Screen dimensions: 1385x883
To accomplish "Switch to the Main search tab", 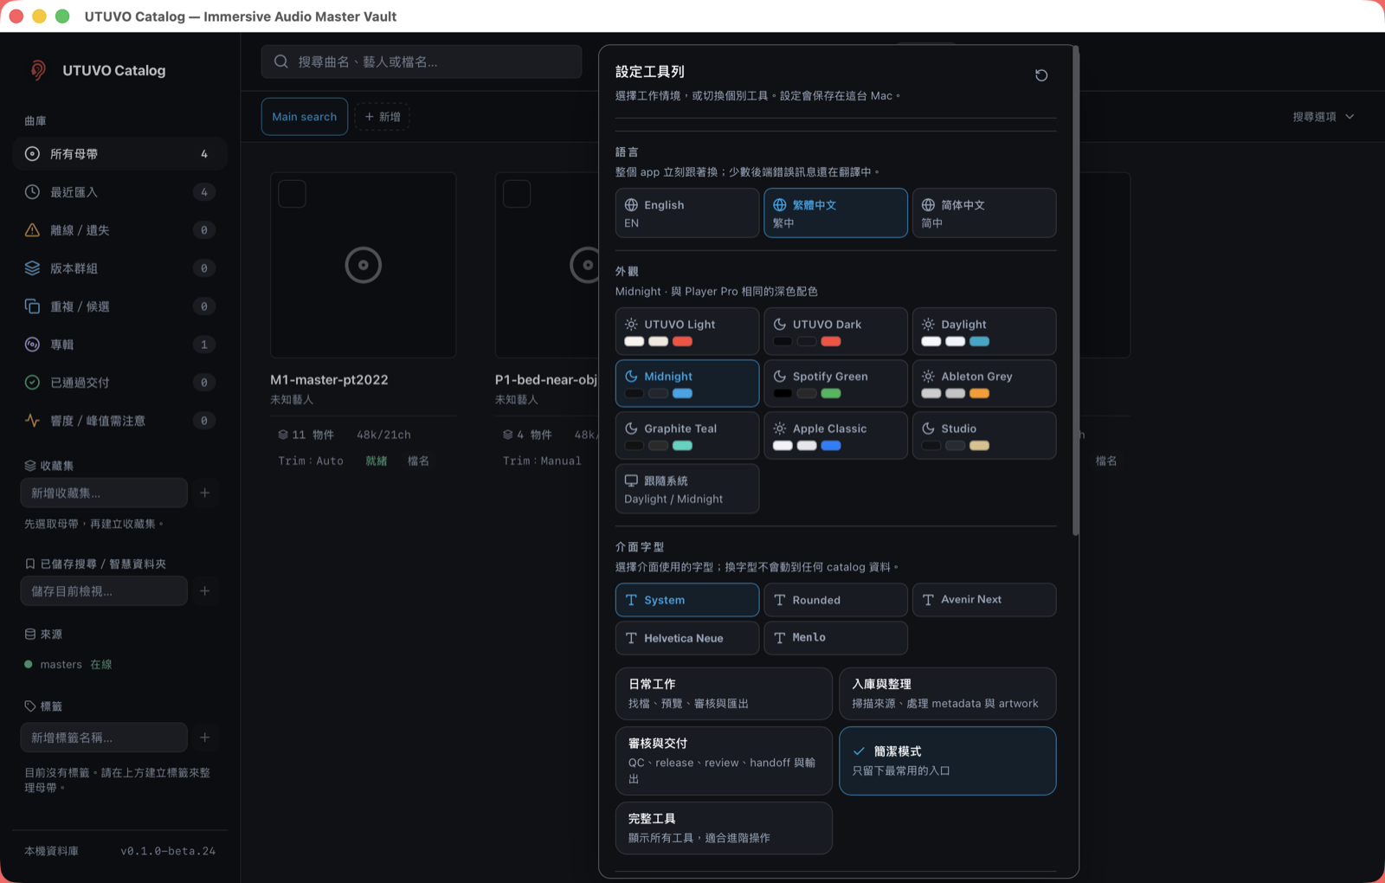I will tap(305, 117).
